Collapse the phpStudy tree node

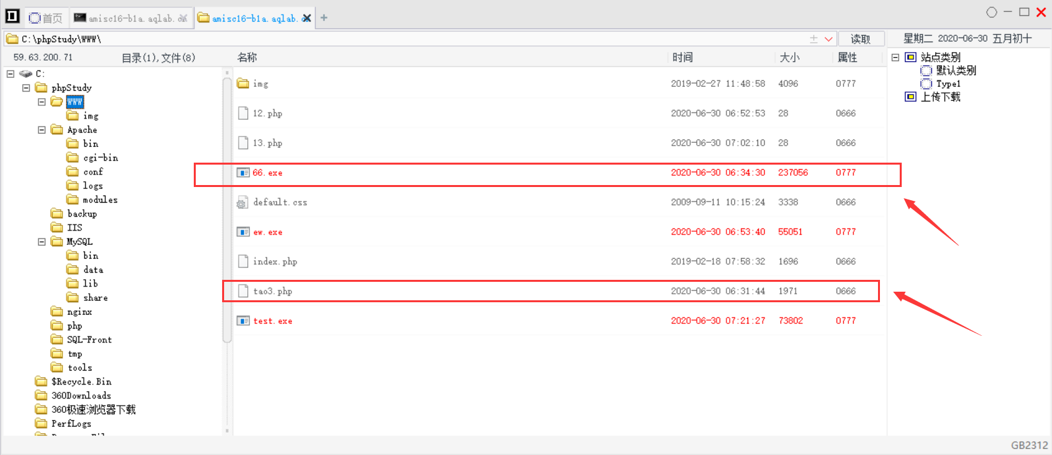tap(26, 88)
